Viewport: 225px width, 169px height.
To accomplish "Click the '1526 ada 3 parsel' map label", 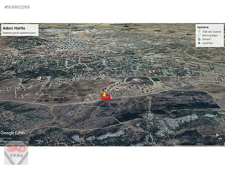I will tap(120, 93).
